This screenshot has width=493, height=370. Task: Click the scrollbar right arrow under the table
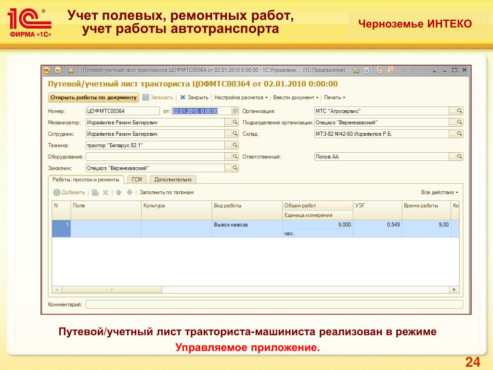454,290
